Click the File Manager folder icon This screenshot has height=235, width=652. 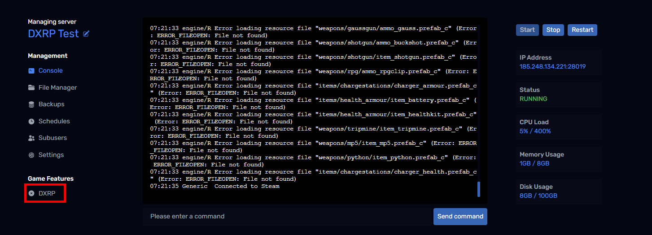(x=31, y=88)
